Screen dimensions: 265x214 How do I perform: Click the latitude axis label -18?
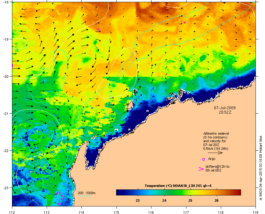coord(5,2)
